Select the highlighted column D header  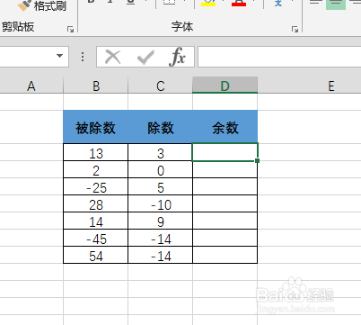[225, 86]
